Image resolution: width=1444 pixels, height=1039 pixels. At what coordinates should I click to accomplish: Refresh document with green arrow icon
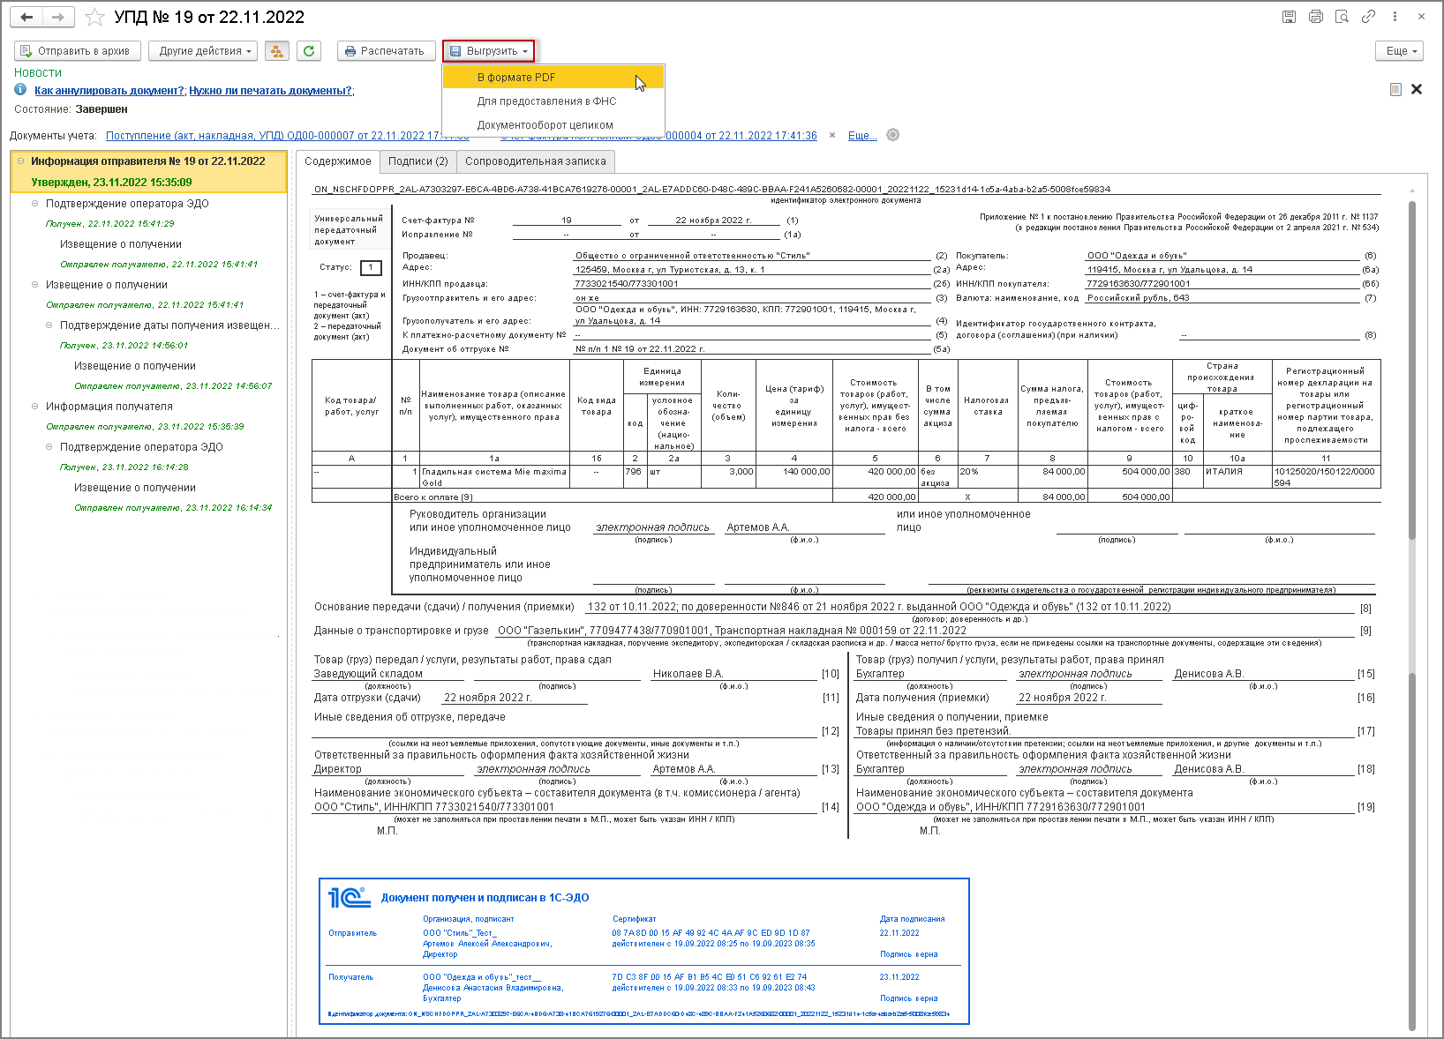tap(309, 51)
